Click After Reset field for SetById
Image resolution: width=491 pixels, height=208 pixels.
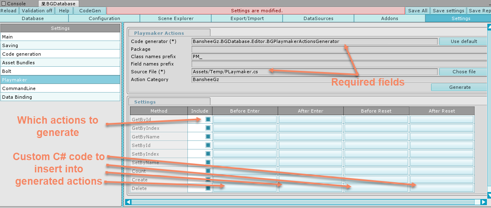point(442,145)
